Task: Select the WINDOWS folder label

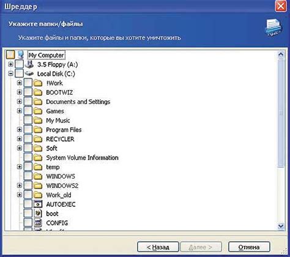Action: tap(61, 176)
